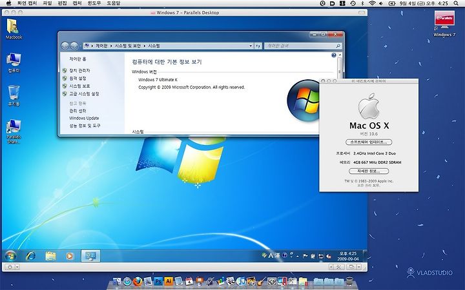Click Mac menu bar date 9월 4일

click(406, 3)
